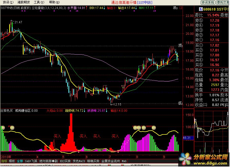Viewport: 230px width, 167px height.
Task: Switch to the MA6 indicator tab
Action: (124, 161)
